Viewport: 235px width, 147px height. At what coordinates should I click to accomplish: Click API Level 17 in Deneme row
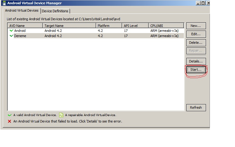[126, 36]
